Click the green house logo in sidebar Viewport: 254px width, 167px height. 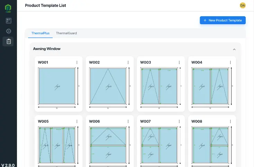[x=8, y=8]
